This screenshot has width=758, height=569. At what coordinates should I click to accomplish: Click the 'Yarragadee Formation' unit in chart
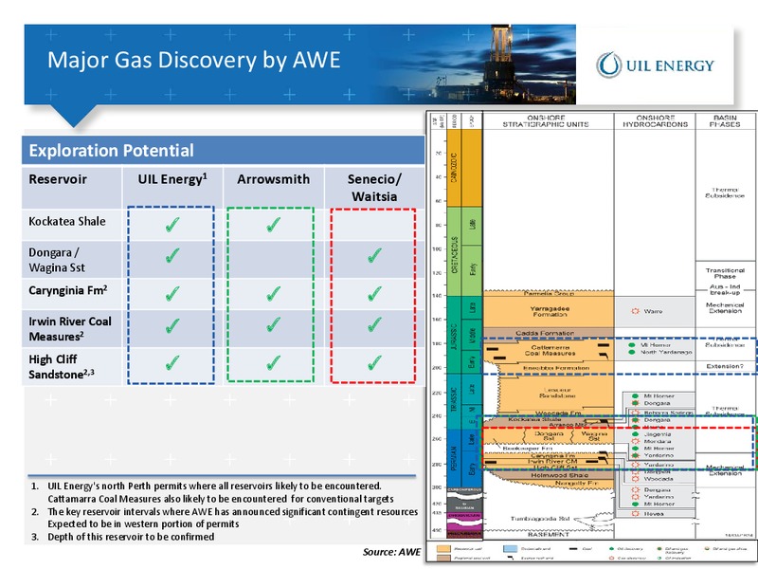click(x=550, y=311)
